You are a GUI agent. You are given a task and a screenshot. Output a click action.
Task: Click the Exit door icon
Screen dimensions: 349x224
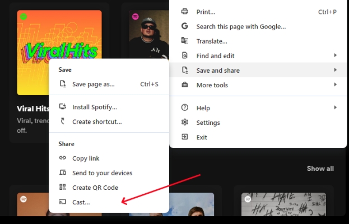coord(185,137)
